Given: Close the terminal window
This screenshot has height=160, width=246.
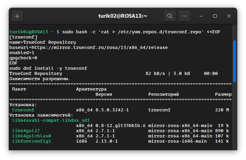Looking at the screenshot, I should (x=229, y=16).
